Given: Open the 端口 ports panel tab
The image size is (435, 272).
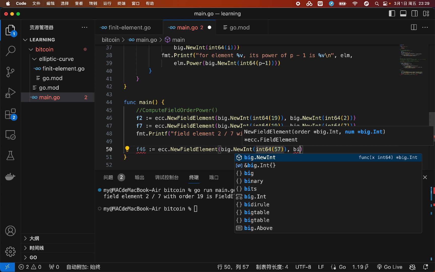Looking at the screenshot, I should [x=213, y=177].
